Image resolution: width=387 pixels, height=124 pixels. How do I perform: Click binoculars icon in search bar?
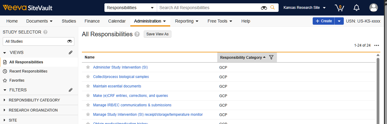264,8
